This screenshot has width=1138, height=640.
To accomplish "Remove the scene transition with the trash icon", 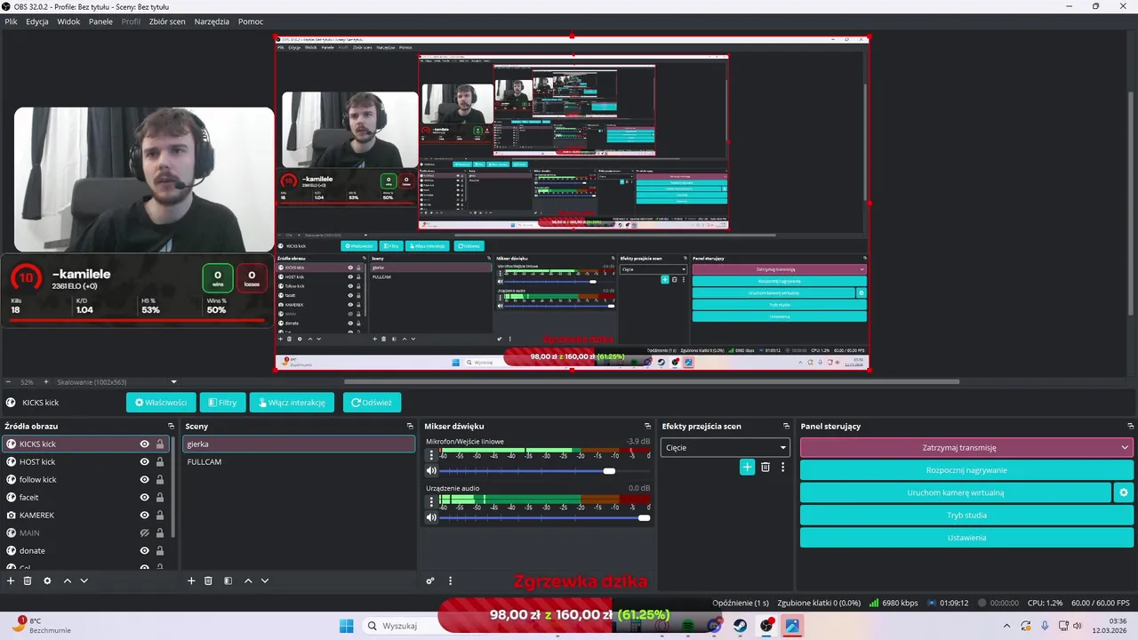I will click(765, 467).
